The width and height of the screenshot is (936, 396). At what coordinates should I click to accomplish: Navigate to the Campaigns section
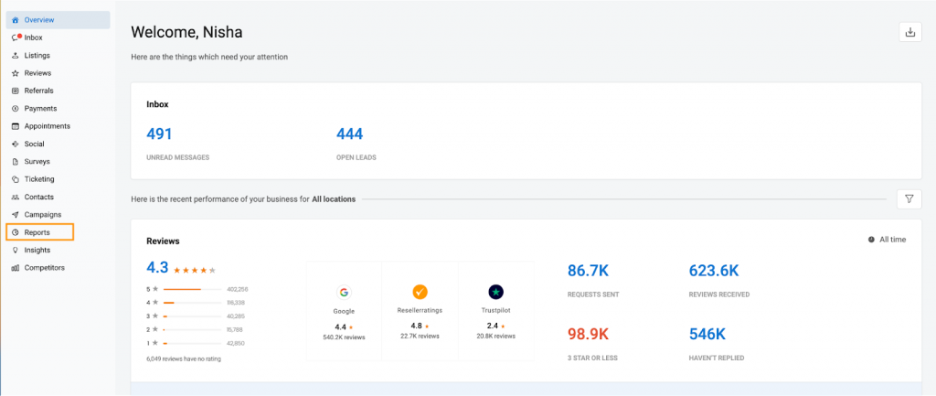click(x=42, y=214)
